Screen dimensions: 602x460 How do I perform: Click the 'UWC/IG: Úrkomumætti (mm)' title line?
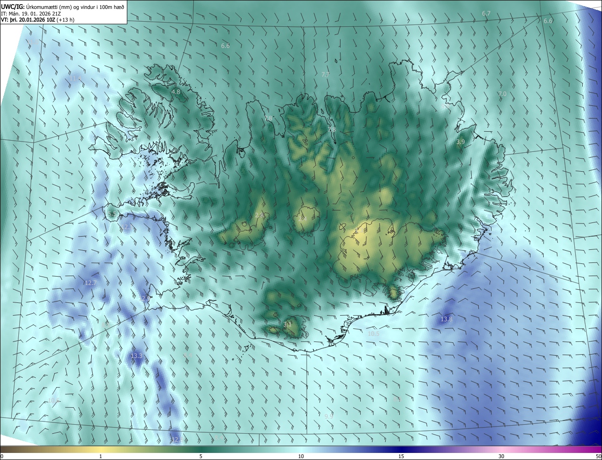pos(63,7)
